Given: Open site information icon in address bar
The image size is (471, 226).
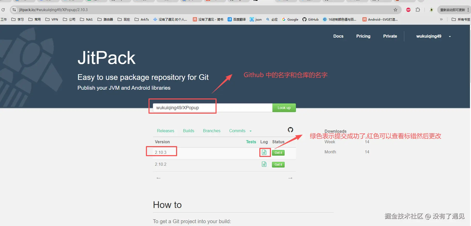Looking at the screenshot, I should pos(14,10).
